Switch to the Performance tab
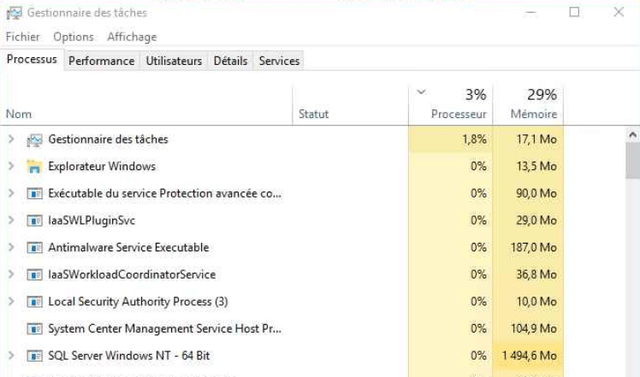Viewport: 640px width, 377px height. point(101,61)
